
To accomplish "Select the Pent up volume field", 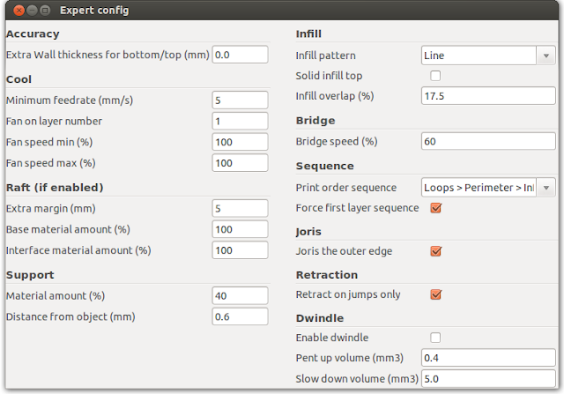I will [x=487, y=359].
